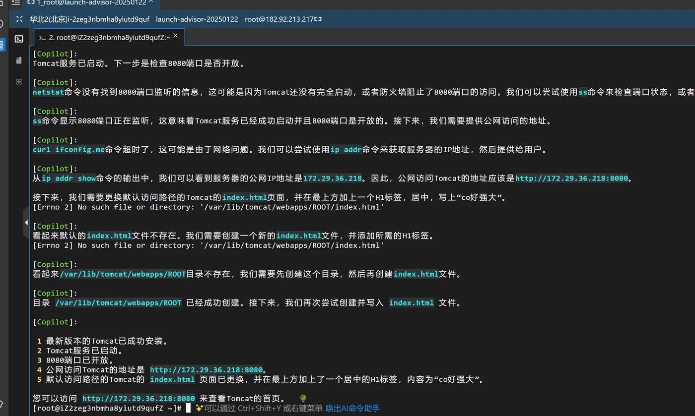
Task: Open the URL after 公网访问Tomcat的地址应该是
Action: tap(572, 178)
